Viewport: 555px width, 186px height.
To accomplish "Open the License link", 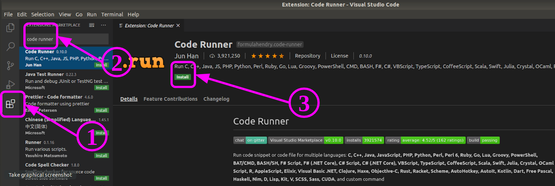I will coord(339,56).
